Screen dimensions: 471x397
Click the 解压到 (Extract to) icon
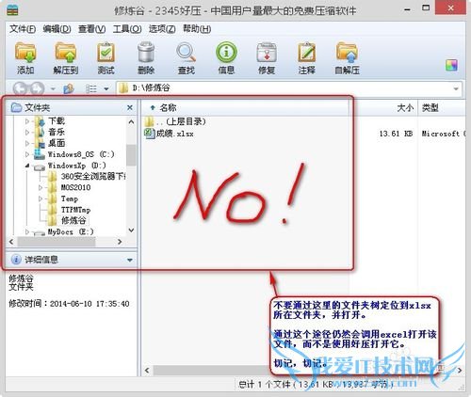tap(66, 52)
